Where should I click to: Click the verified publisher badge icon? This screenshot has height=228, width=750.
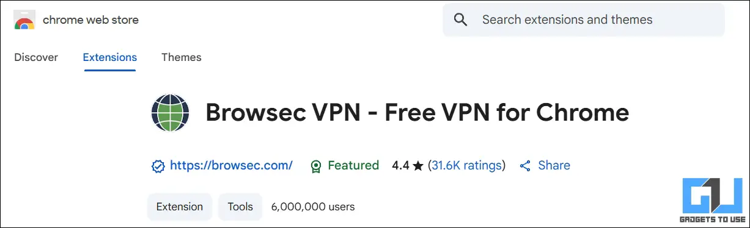(158, 166)
